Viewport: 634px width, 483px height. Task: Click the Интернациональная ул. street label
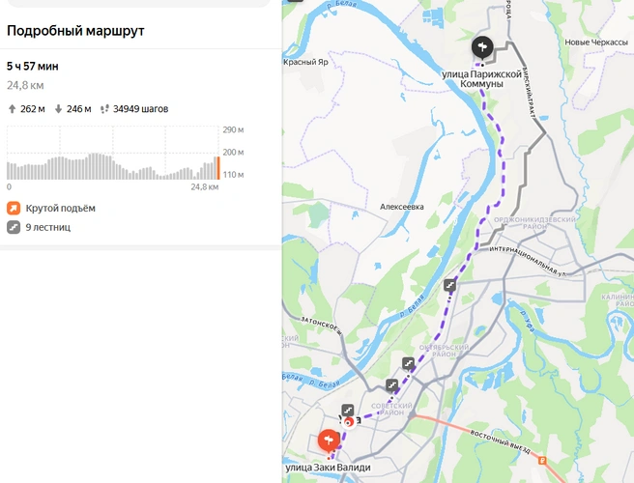(x=528, y=260)
